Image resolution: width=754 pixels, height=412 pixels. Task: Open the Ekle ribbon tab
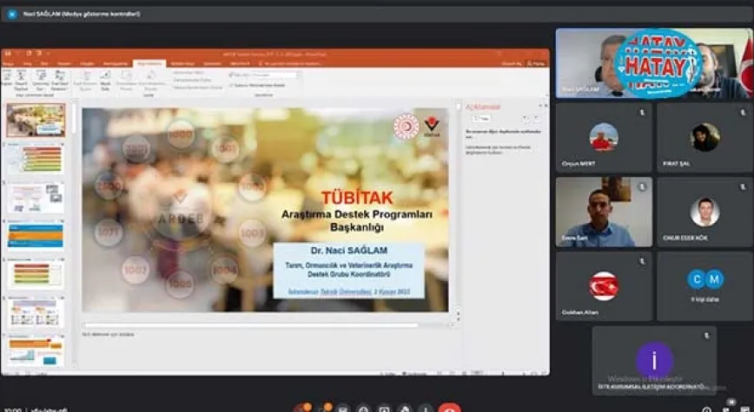(44, 63)
